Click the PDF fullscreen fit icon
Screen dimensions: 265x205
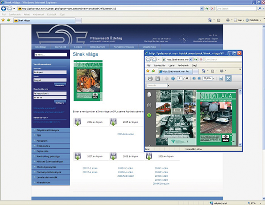[228, 78]
